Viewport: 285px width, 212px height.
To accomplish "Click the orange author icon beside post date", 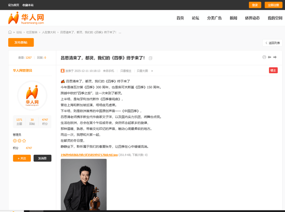I will [63, 71].
